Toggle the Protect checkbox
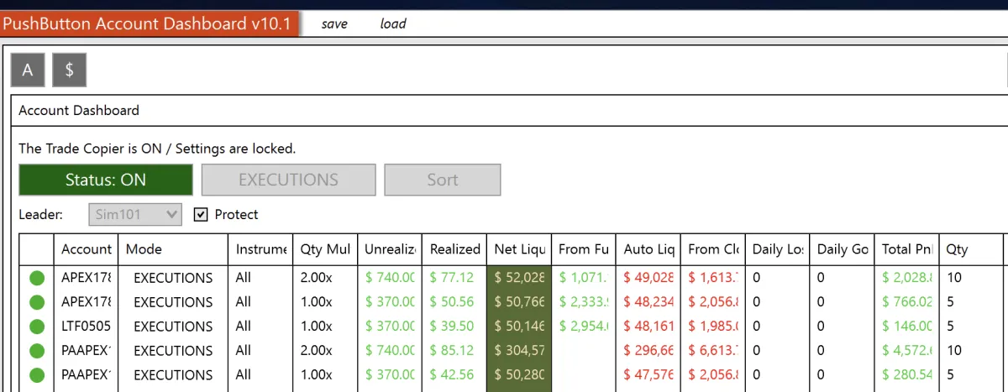1008x392 pixels. 201,215
